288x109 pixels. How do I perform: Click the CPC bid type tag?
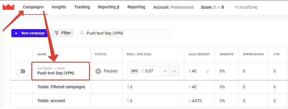[x=135, y=71]
